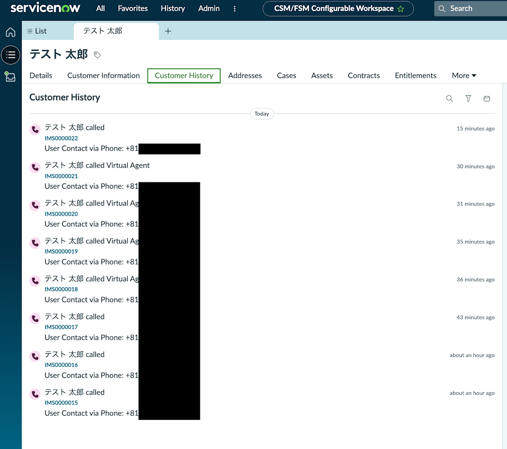The image size is (507, 449).
Task: Open the List view sidebar icon
Action: click(x=11, y=55)
